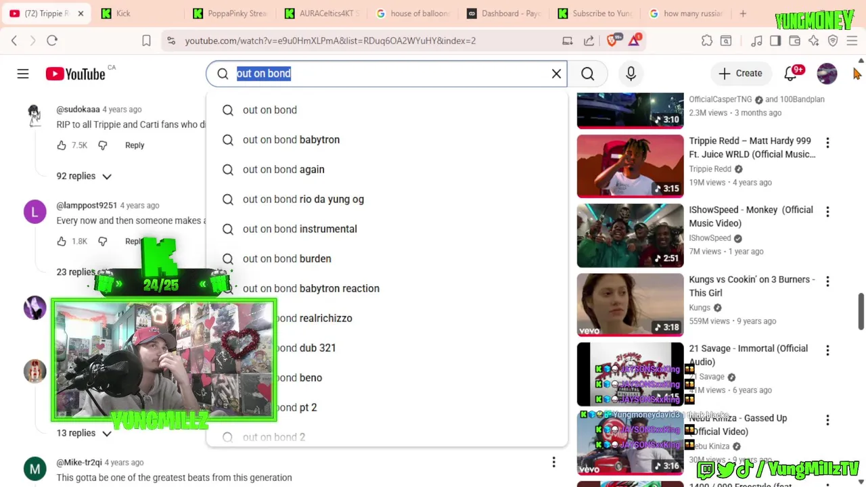Switch to PoppaPinky Stream tab
Viewport: 866px width, 487px height.
point(230,14)
